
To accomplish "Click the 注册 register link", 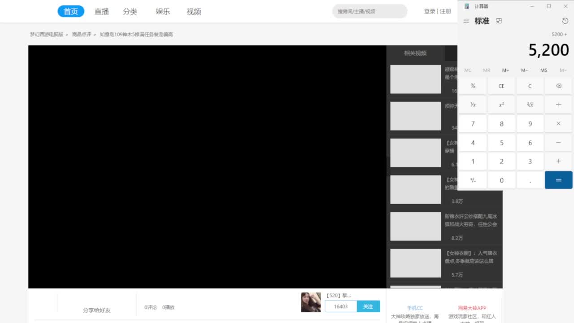I will pyautogui.click(x=445, y=11).
